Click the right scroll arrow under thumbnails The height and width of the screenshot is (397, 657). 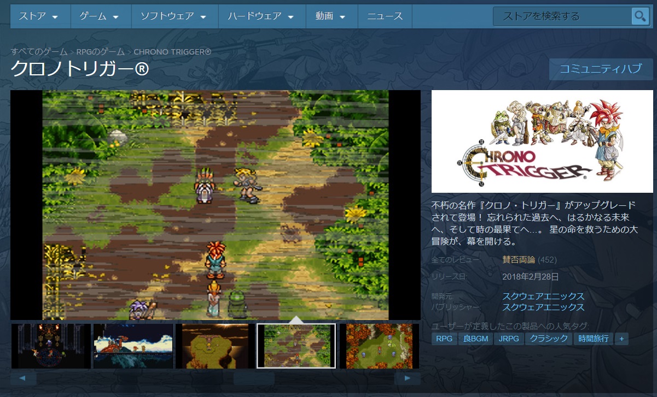coord(407,378)
